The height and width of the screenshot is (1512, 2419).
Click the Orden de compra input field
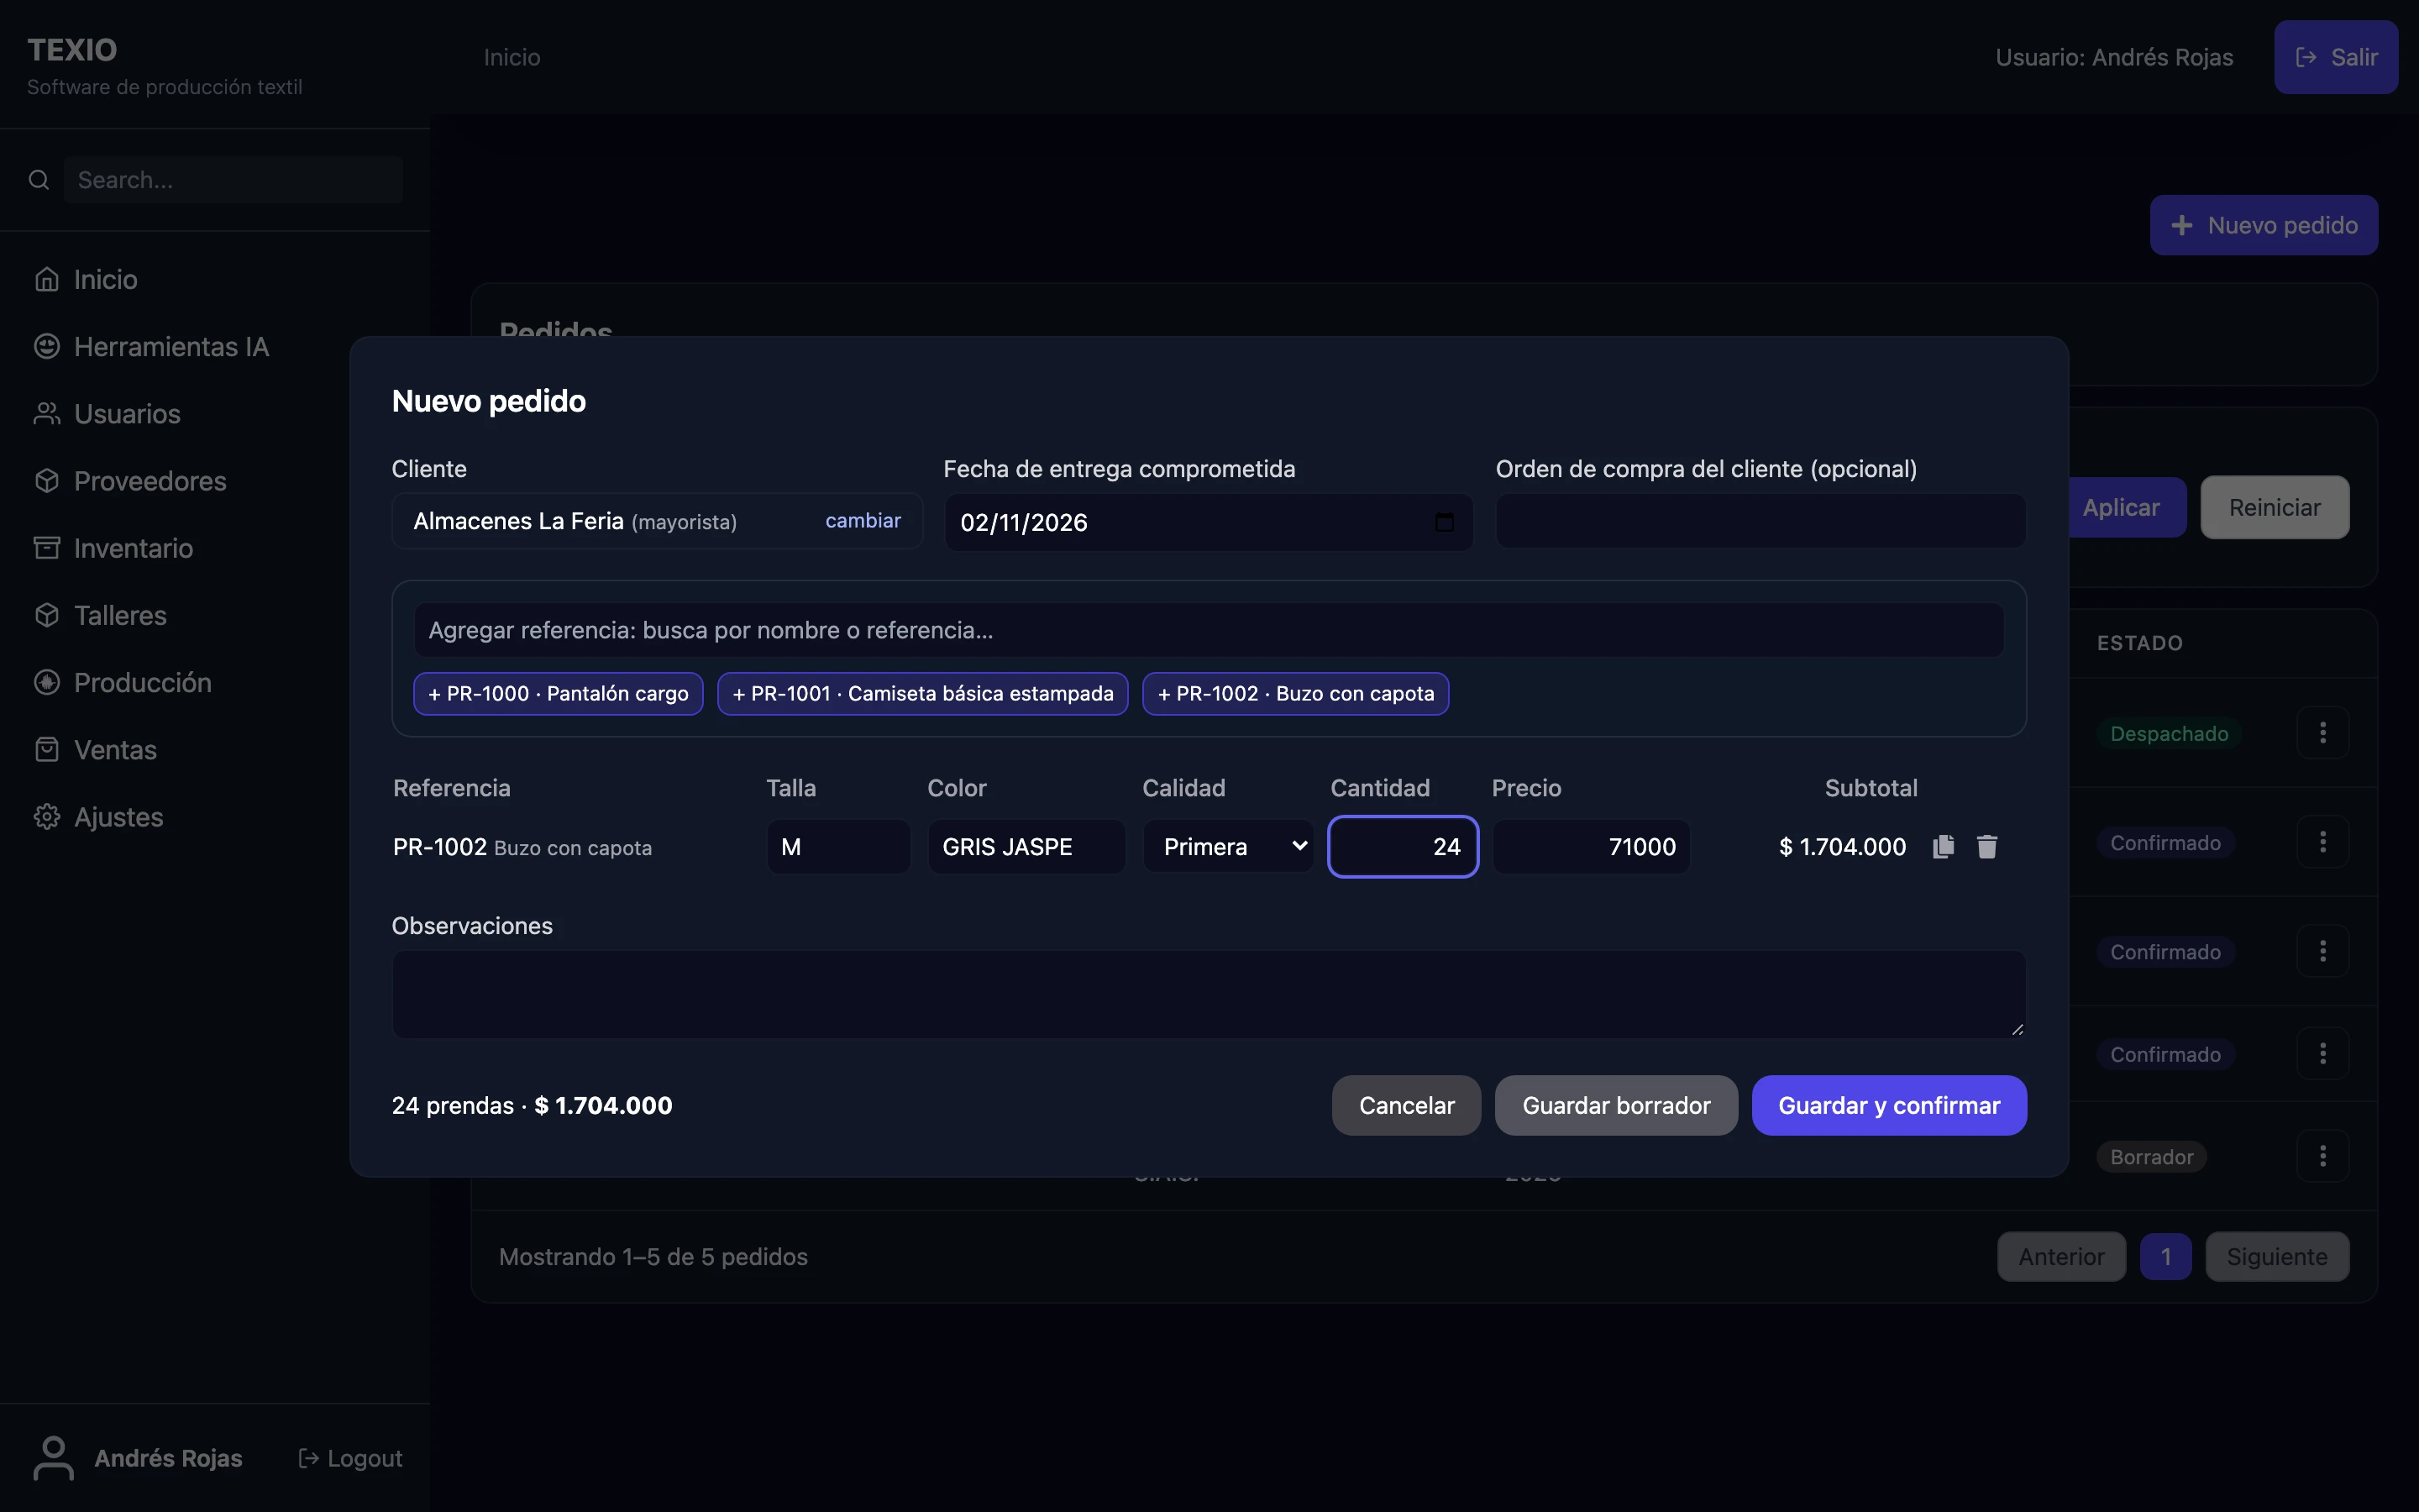point(1760,521)
